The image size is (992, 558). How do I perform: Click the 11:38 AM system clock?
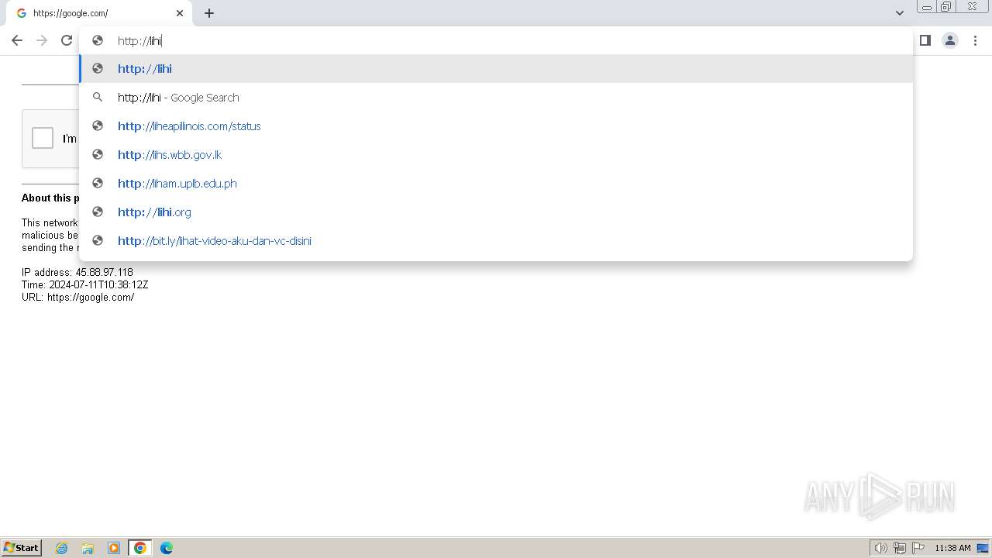[x=952, y=548]
